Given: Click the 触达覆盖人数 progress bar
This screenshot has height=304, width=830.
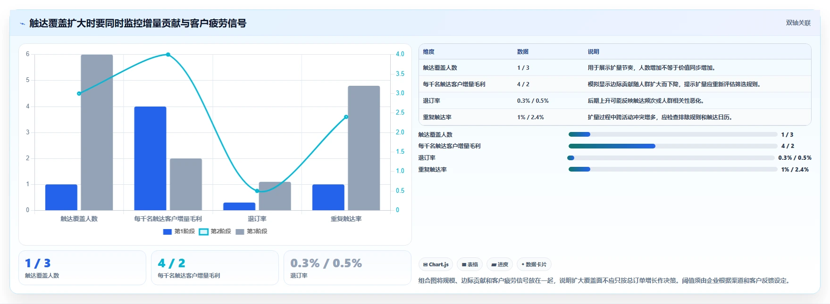Looking at the screenshot, I should [x=673, y=134].
